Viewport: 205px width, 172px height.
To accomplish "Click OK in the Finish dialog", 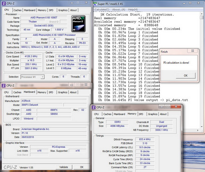I will 186,75.
